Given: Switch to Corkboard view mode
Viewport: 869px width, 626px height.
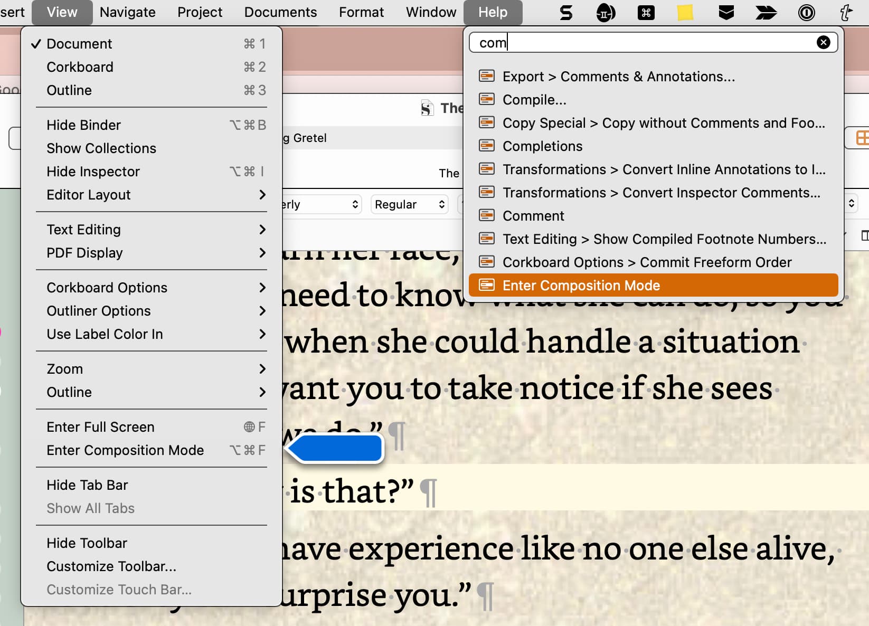Looking at the screenshot, I should [x=151, y=67].
